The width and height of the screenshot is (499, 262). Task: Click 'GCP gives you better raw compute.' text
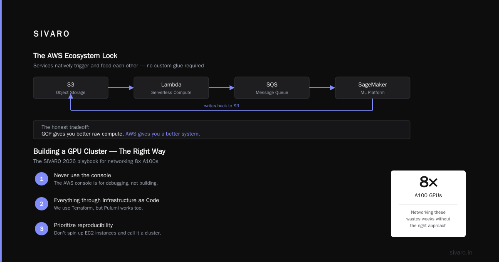pyautogui.click(x=83, y=134)
